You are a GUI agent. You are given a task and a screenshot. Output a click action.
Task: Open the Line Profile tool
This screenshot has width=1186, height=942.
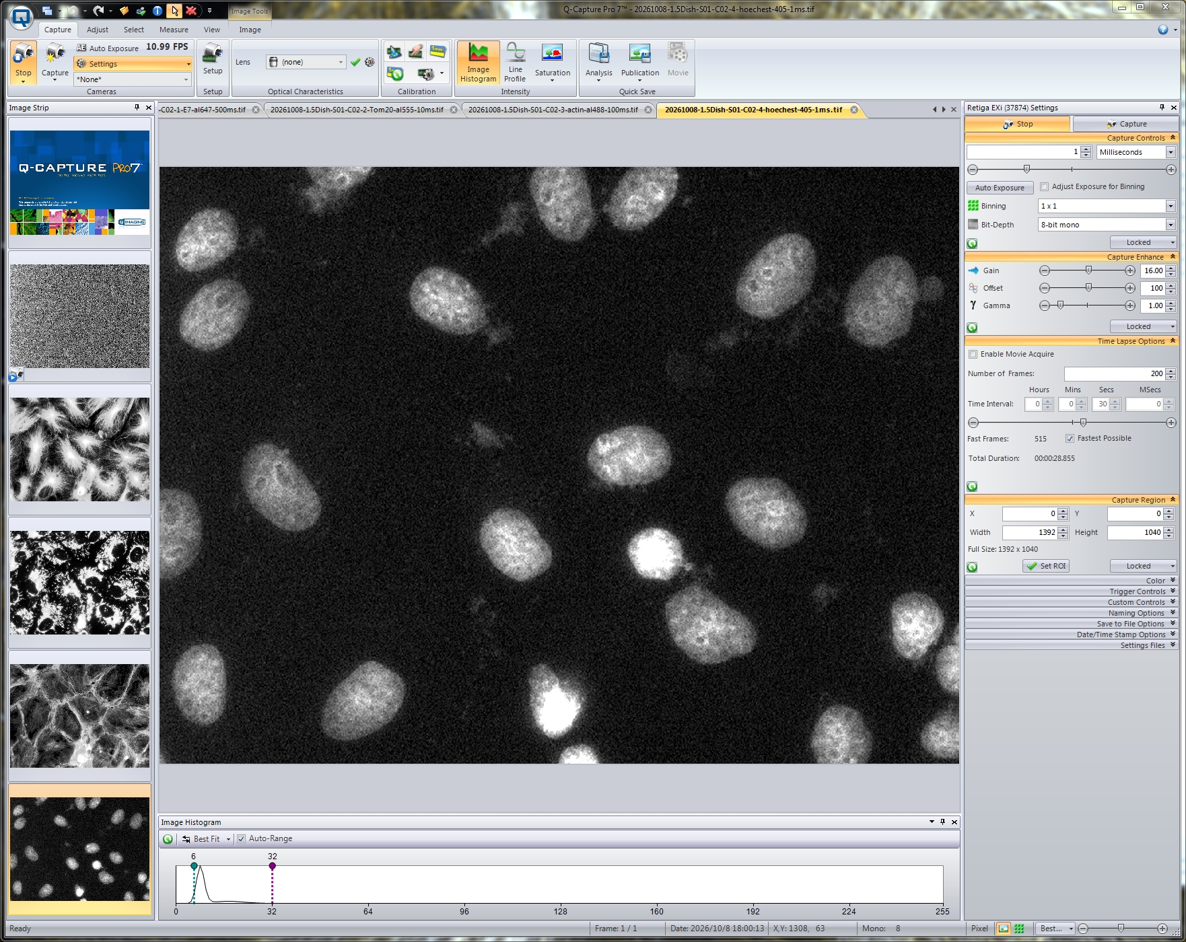(x=515, y=62)
